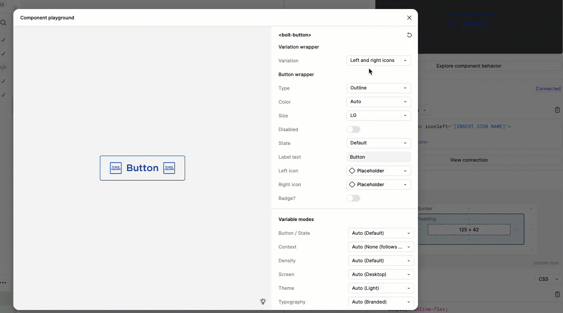Copy the code snippet using clipboard icon above iconleft code
The height and width of the screenshot is (313, 563).
click(557, 110)
